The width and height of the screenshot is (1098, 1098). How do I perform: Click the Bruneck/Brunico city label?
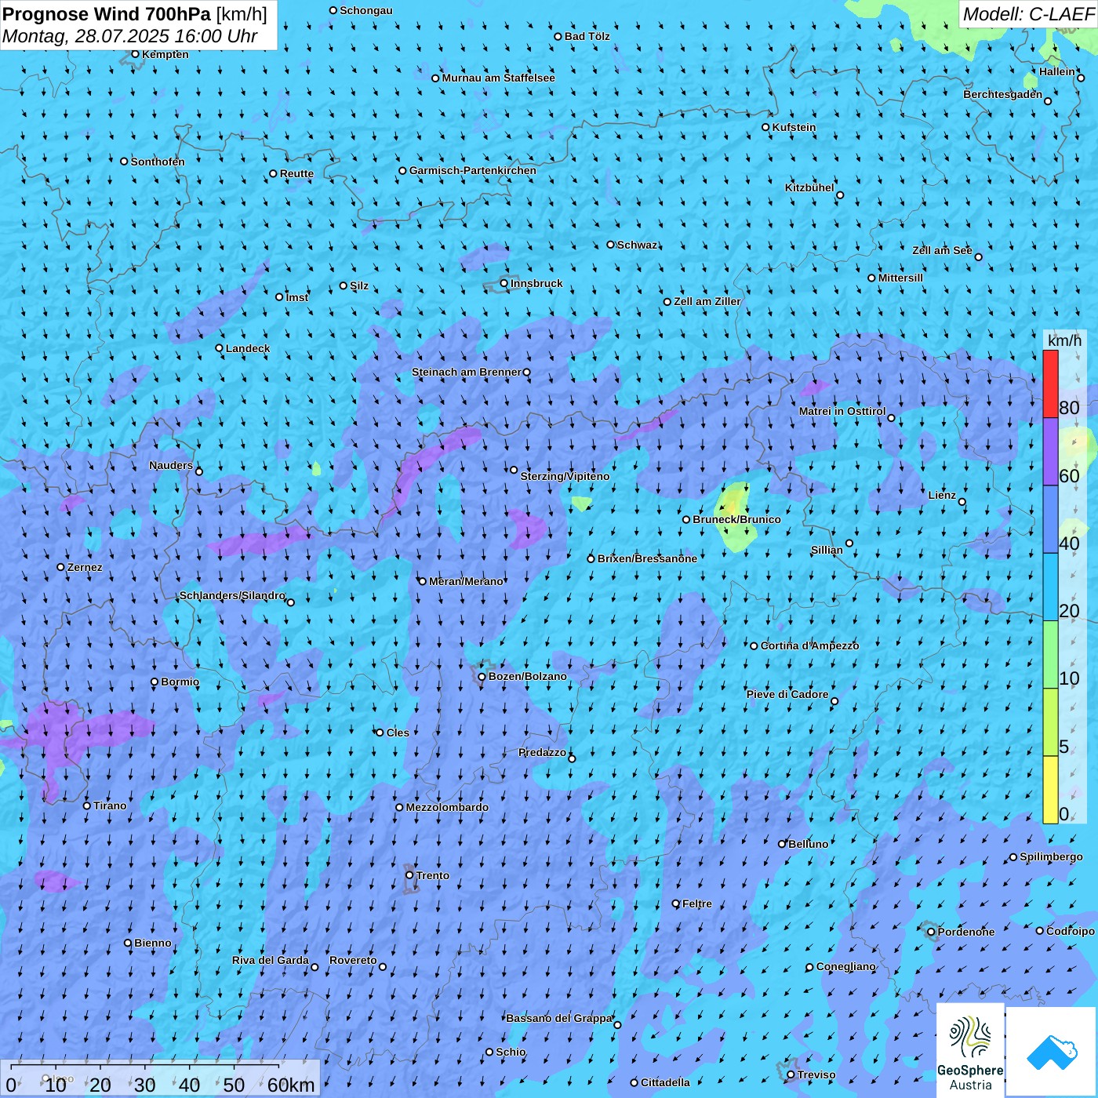point(736,519)
